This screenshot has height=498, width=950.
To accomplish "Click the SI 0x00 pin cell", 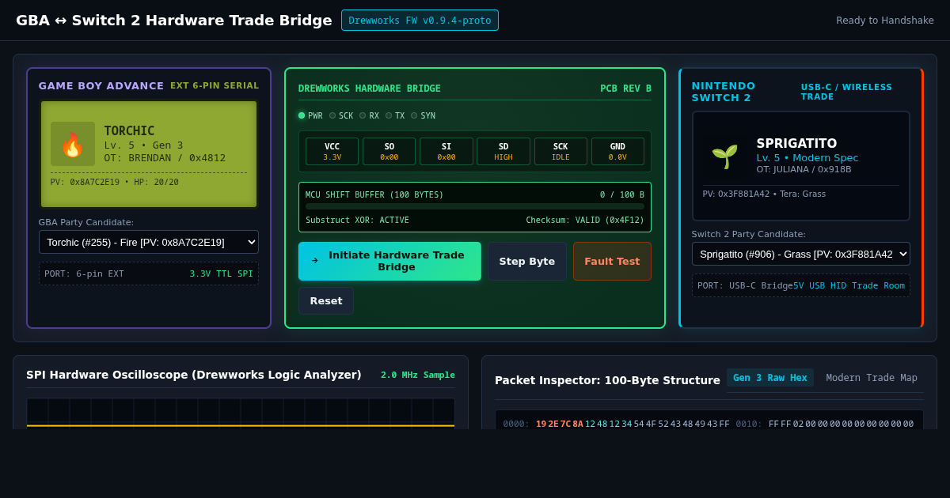I will tap(446, 151).
